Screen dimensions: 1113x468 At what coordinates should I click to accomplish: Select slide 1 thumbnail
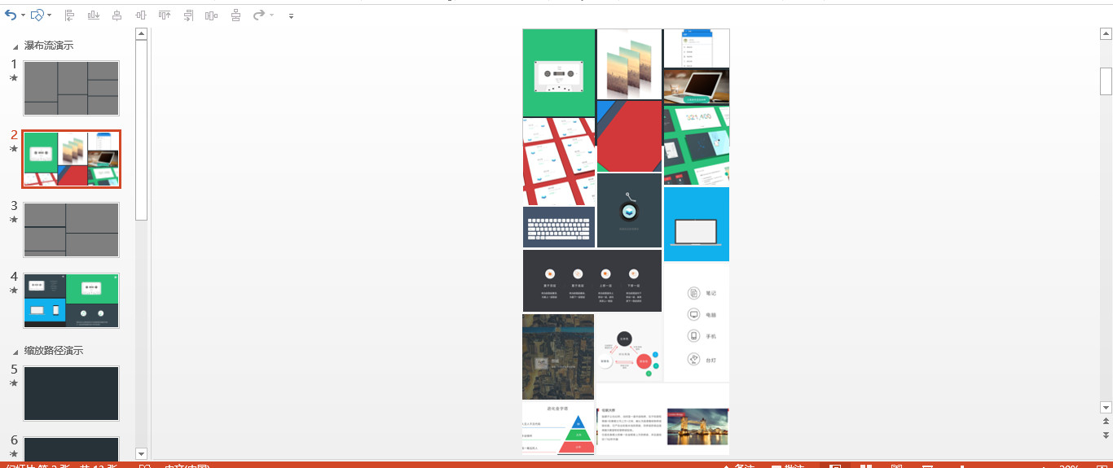(72, 88)
